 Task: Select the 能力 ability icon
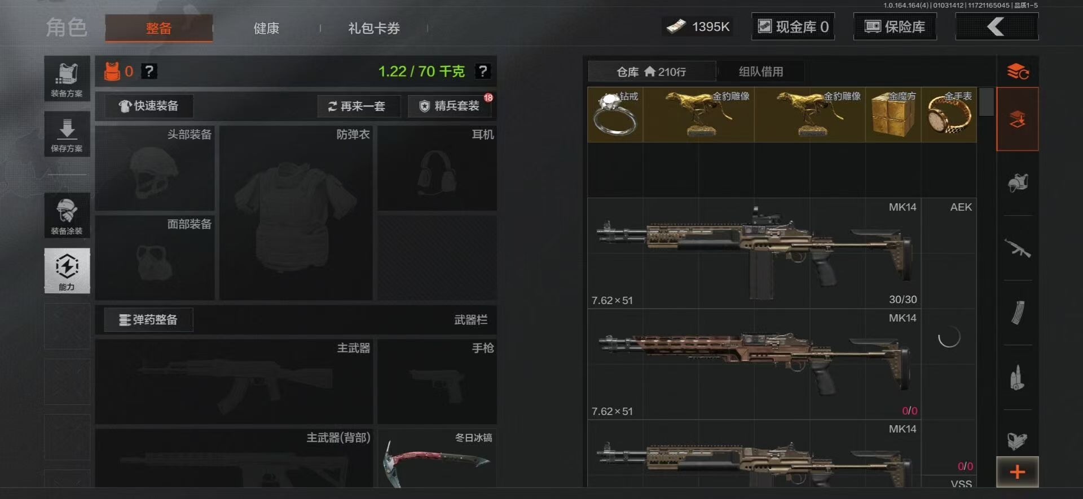(67, 271)
